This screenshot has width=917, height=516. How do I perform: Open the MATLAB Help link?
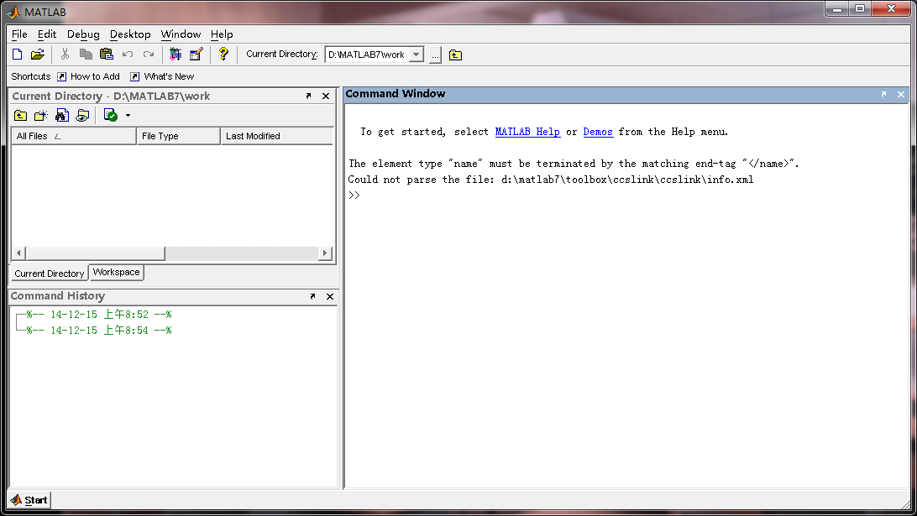click(527, 132)
